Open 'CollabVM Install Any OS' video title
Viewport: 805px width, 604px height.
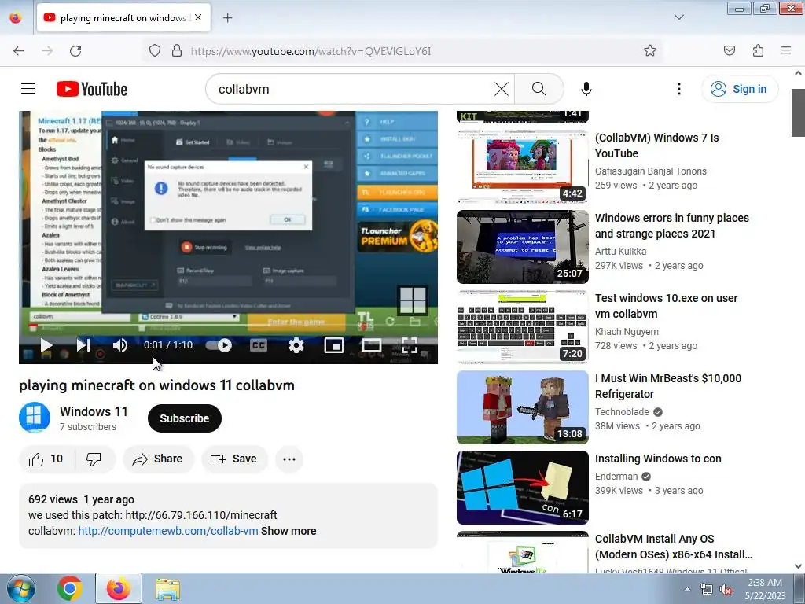(x=674, y=547)
